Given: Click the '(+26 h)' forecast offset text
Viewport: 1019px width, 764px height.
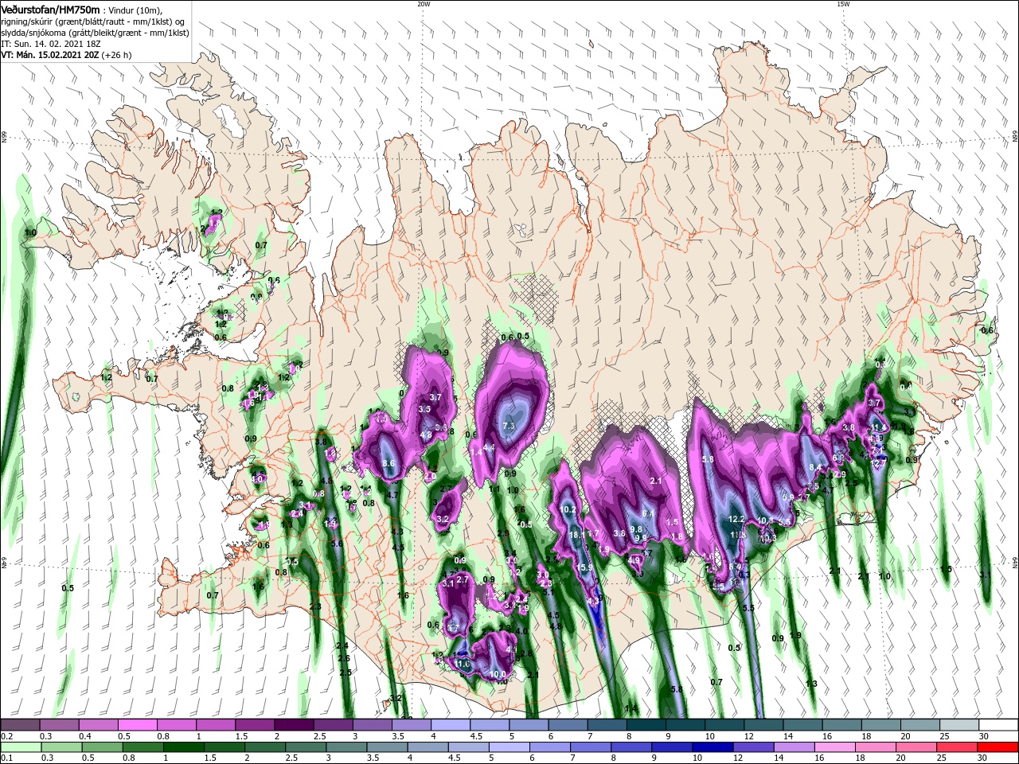Looking at the screenshot, I should pyautogui.click(x=117, y=55).
